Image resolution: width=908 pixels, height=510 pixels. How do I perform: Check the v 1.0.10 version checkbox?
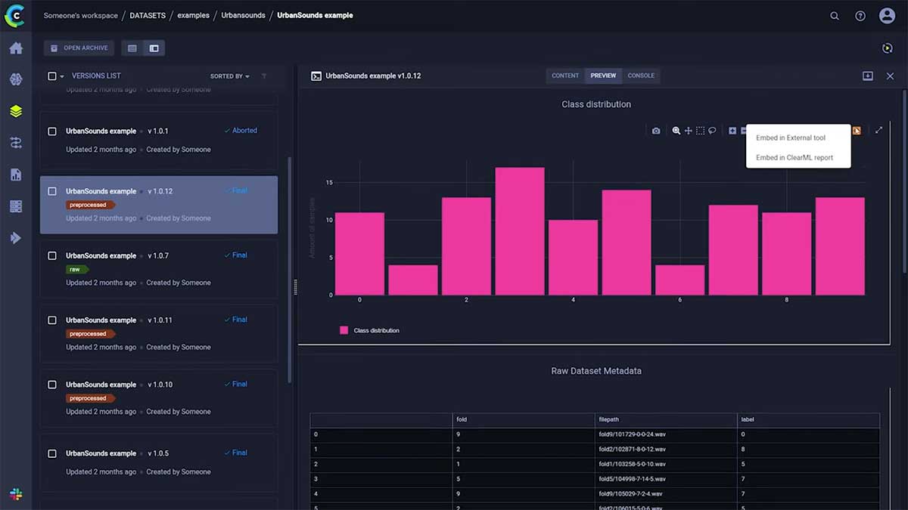tap(52, 385)
